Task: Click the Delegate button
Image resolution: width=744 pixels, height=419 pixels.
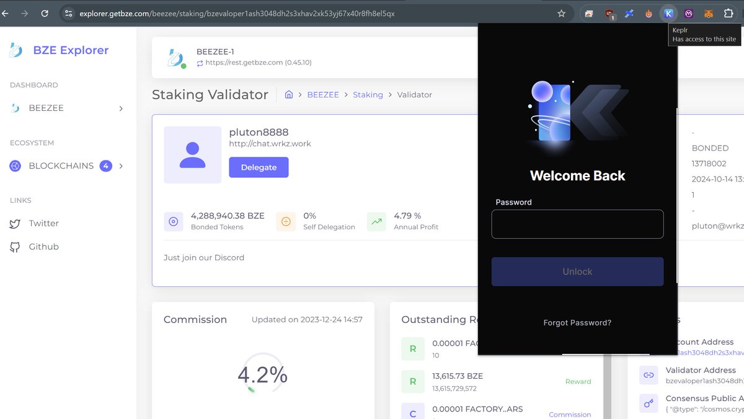Action: pos(259,167)
